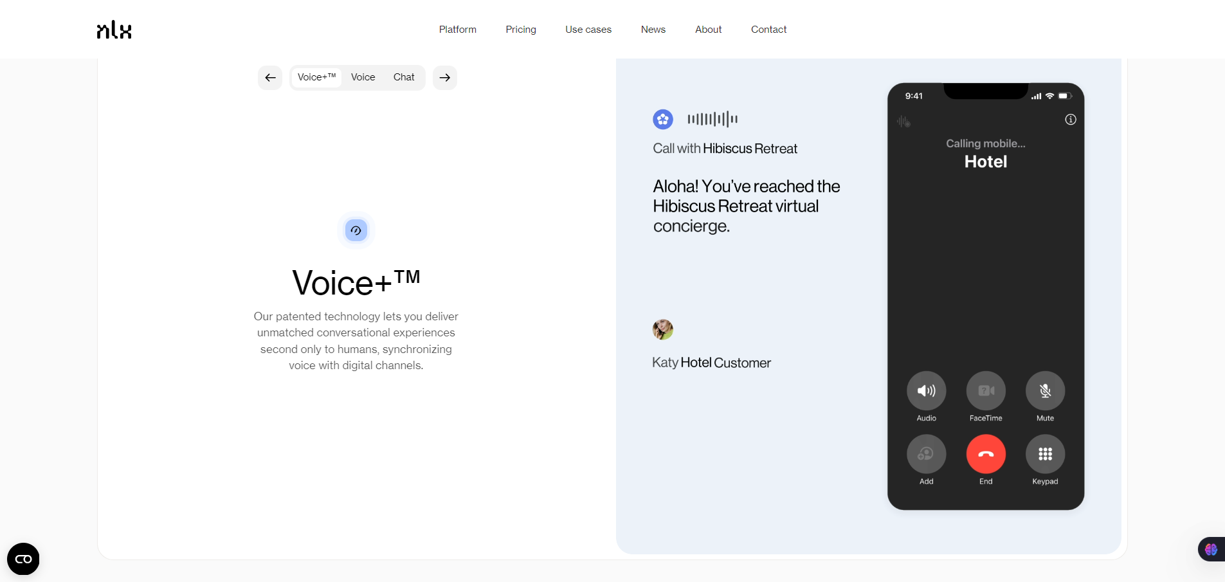Select the Audio speaker icon on the call screen
This screenshot has width=1225, height=582.
(x=926, y=391)
